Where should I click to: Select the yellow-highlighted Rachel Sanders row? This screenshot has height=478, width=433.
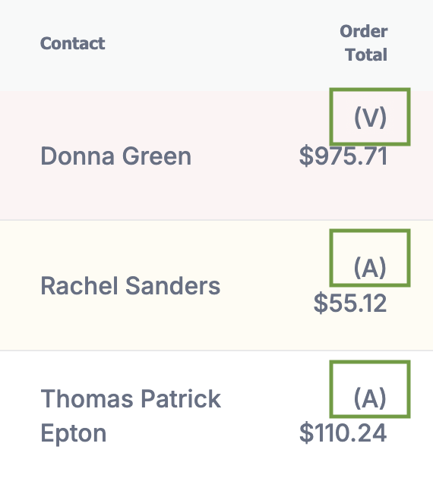(x=216, y=285)
